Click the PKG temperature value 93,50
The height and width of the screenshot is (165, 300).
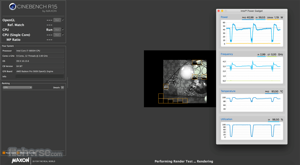tap(275, 92)
